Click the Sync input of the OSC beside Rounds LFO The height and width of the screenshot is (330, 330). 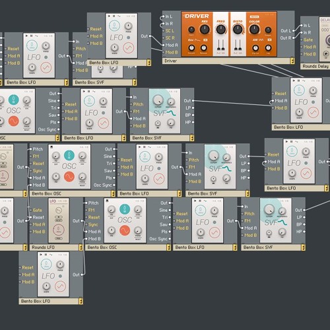pos(86,224)
